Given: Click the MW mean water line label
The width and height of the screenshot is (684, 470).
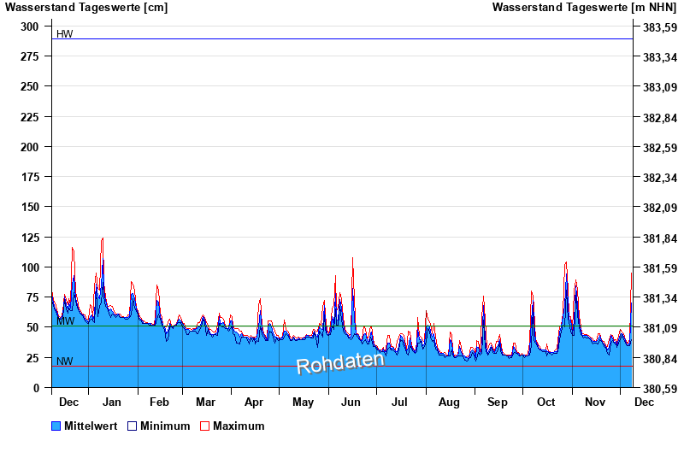Looking at the screenshot, I should point(65,321).
